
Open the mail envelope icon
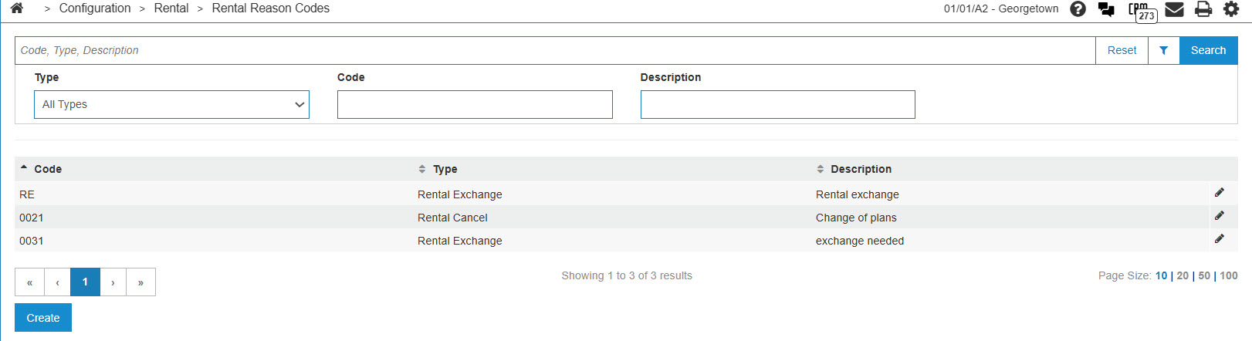click(1174, 9)
